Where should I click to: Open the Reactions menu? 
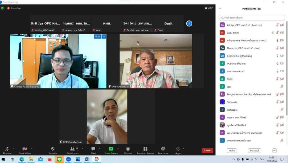[163, 149]
